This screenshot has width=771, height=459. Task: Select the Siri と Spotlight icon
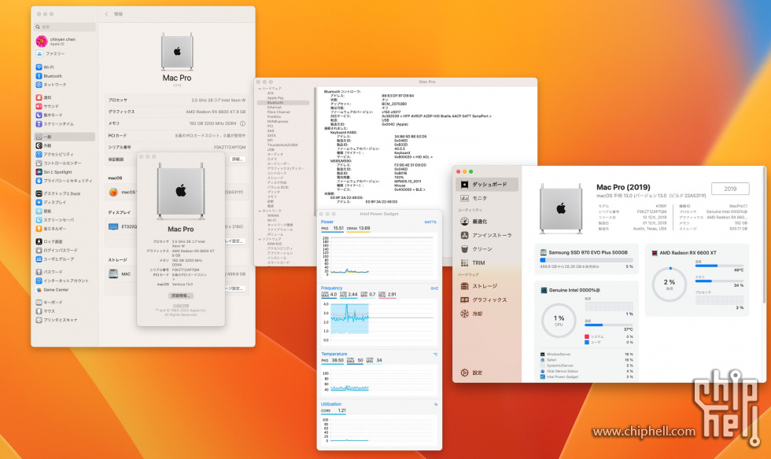click(39, 172)
